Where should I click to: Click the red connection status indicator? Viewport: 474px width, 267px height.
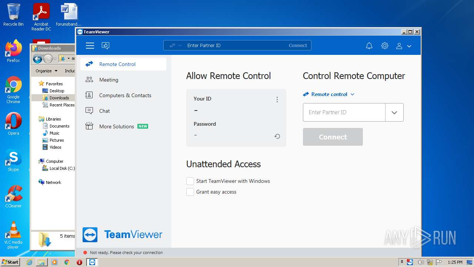[x=85, y=253]
